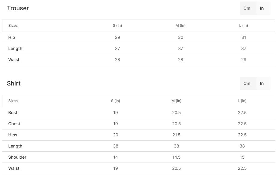278x177 pixels.
Task: Select the Trouser Hip row label
Action: point(12,37)
